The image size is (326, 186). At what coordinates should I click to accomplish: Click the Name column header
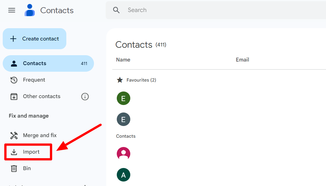(x=123, y=60)
